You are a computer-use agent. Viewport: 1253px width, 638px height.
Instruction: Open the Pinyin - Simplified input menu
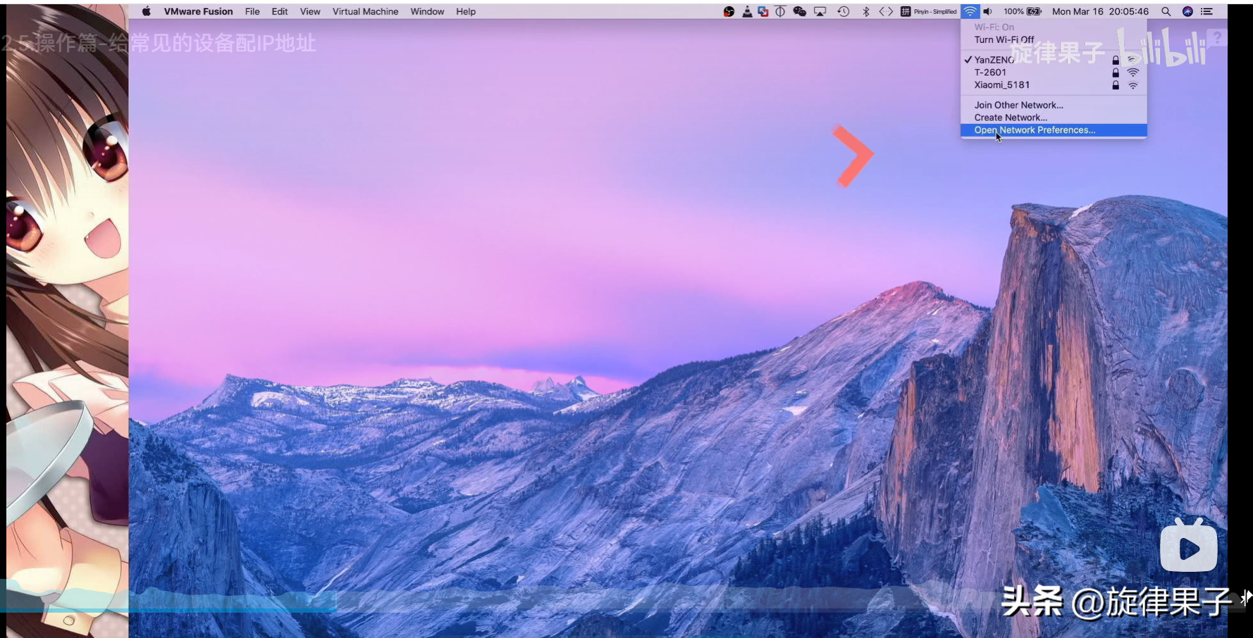pyautogui.click(x=929, y=11)
